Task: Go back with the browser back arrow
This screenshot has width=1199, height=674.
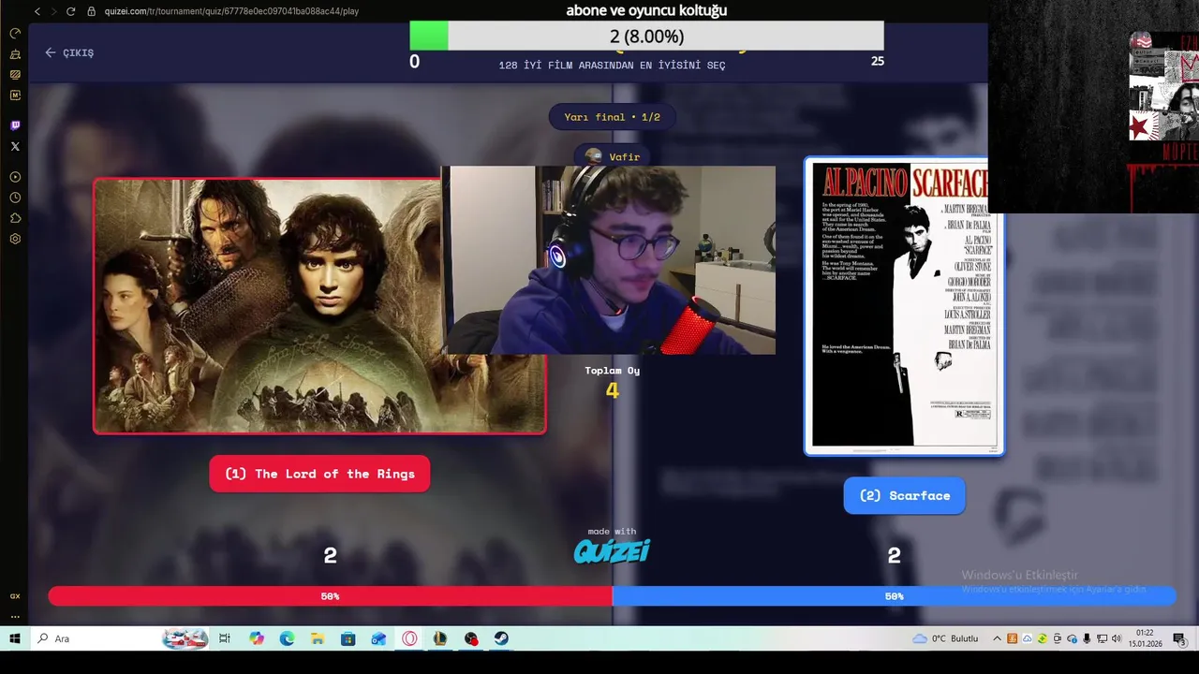Action: 37,11
